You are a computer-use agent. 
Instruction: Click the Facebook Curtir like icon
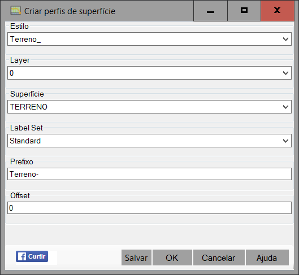click(x=32, y=256)
